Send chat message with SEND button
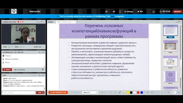 click(40, 93)
